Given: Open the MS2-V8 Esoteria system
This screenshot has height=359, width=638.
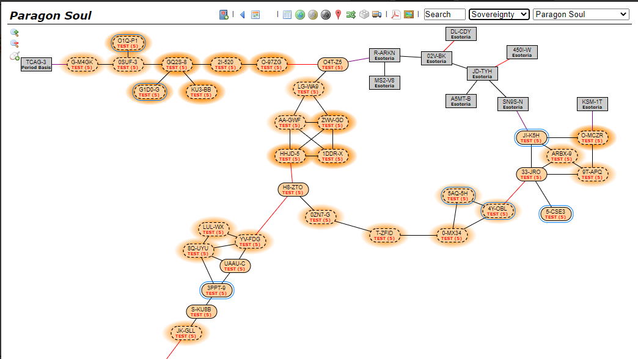Looking at the screenshot, I should tap(384, 82).
